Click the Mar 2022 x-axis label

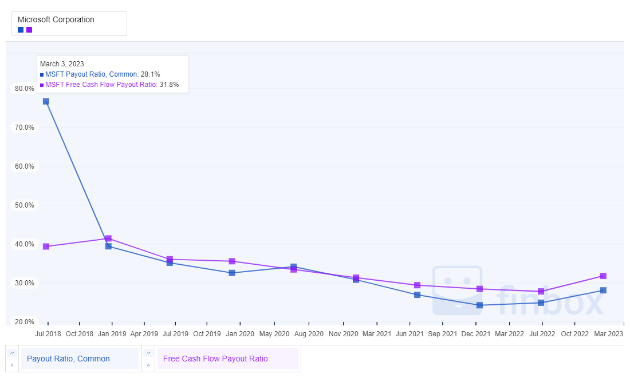[510, 334]
